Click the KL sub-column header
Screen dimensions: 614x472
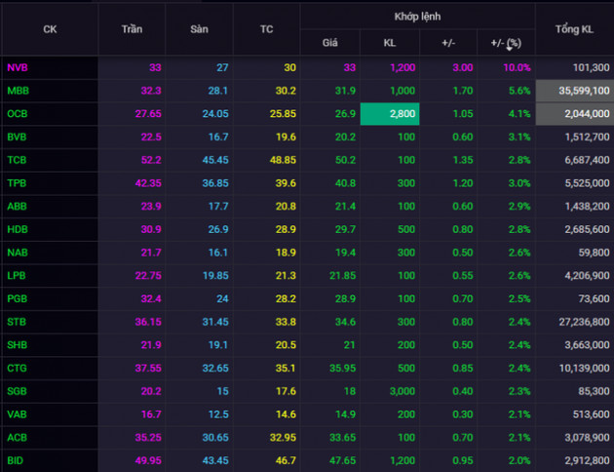pyautogui.click(x=389, y=43)
